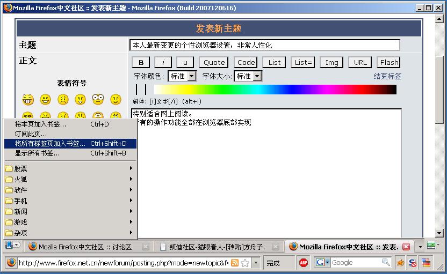Viewport: 447px width, 274px height.
Task: Expand the 软件 bookmark folder
Action: pyautogui.click(x=70, y=190)
